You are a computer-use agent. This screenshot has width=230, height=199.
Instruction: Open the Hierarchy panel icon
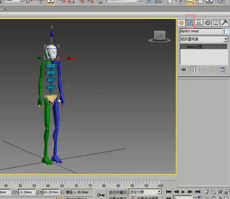coord(199,23)
